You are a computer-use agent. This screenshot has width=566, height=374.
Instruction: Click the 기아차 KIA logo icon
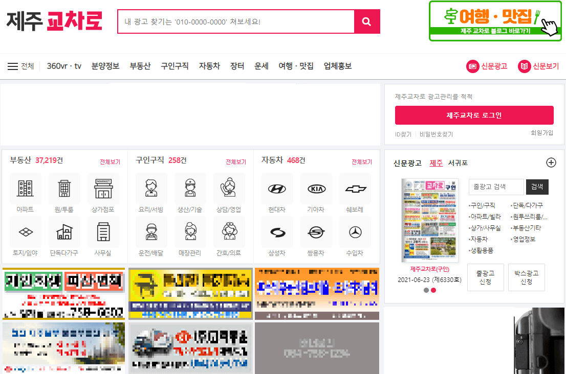coord(317,189)
